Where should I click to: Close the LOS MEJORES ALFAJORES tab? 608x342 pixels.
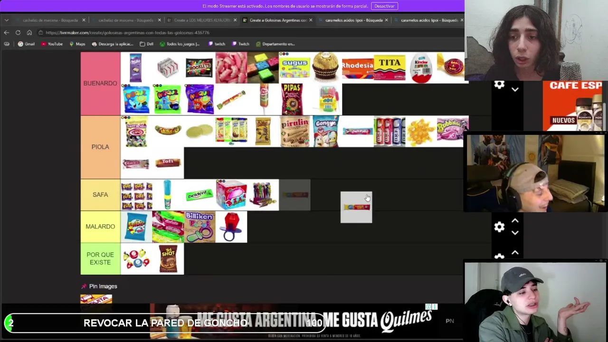[235, 20]
